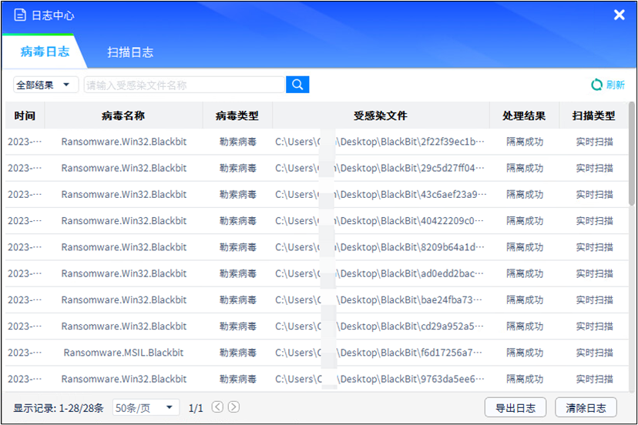Expand the 50条/页 page size dropdown
Screen dimensions: 638x425
coord(146,407)
